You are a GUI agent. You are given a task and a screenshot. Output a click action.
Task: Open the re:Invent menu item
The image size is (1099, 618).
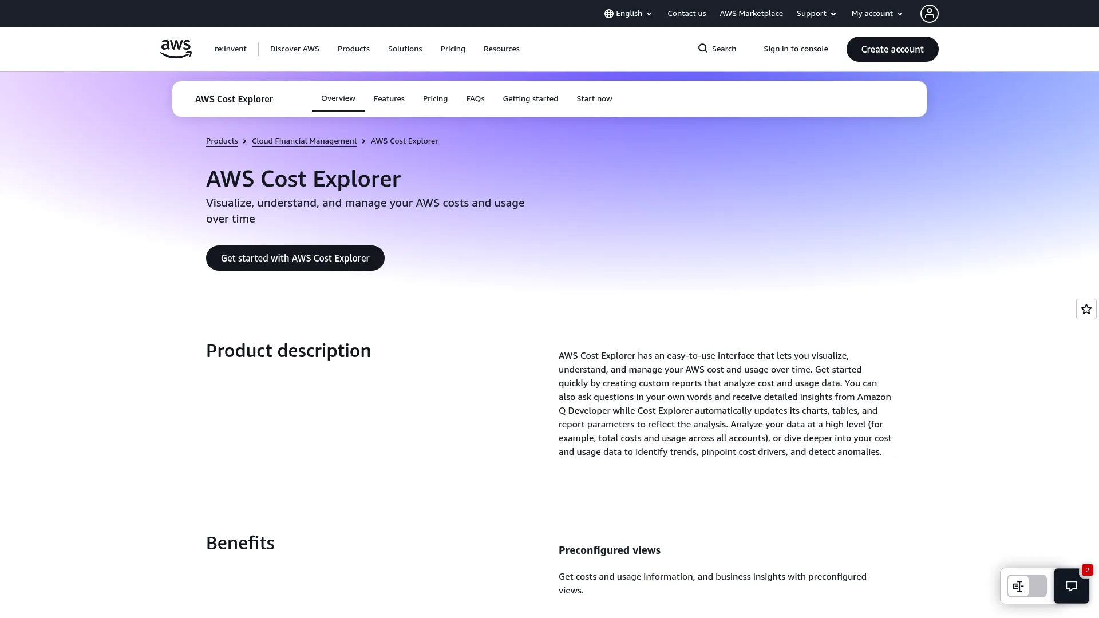pyautogui.click(x=231, y=49)
